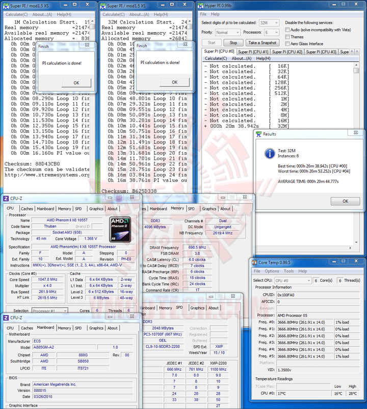The height and width of the screenshot is (409, 367).
Task: Open SPD tab in CPU-Z Memory window
Action: [x=191, y=209]
